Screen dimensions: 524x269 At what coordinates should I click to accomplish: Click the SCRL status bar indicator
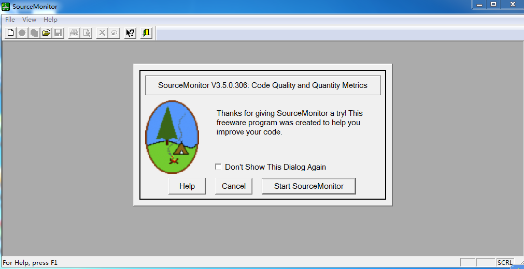pyautogui.click(x=505, y=263)
